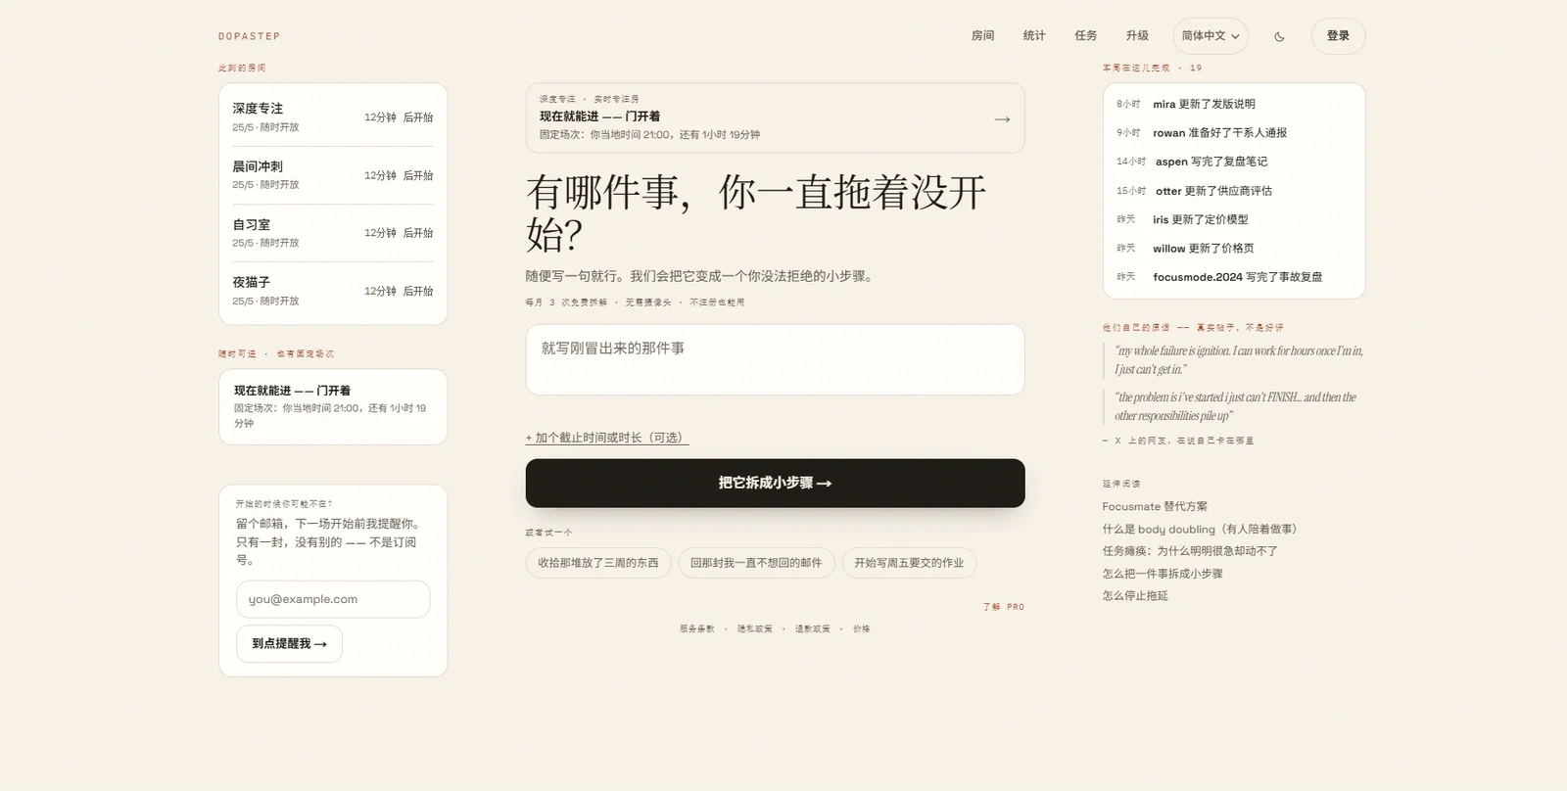Open Focusmate 替代方案 article
Viewport: 1567px width, 791px height.
tap(1155, 506)
